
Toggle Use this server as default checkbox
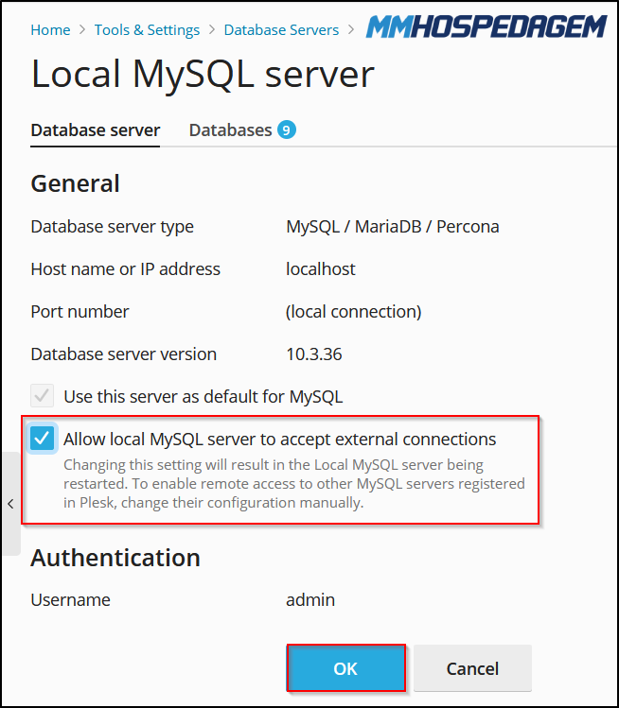click(42, 396)
